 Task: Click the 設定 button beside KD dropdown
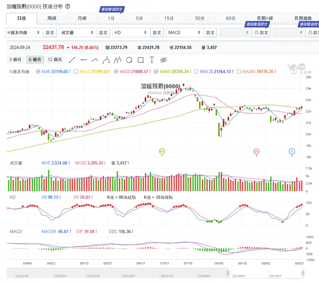pyautogui.click(x=157, y=33)
